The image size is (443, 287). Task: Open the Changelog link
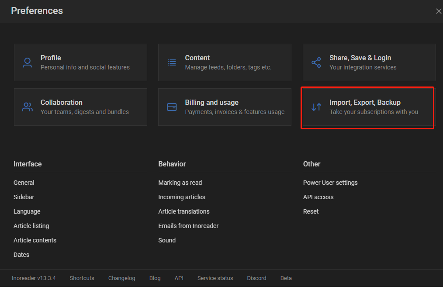pyautogui.click(x=122, y=278)
